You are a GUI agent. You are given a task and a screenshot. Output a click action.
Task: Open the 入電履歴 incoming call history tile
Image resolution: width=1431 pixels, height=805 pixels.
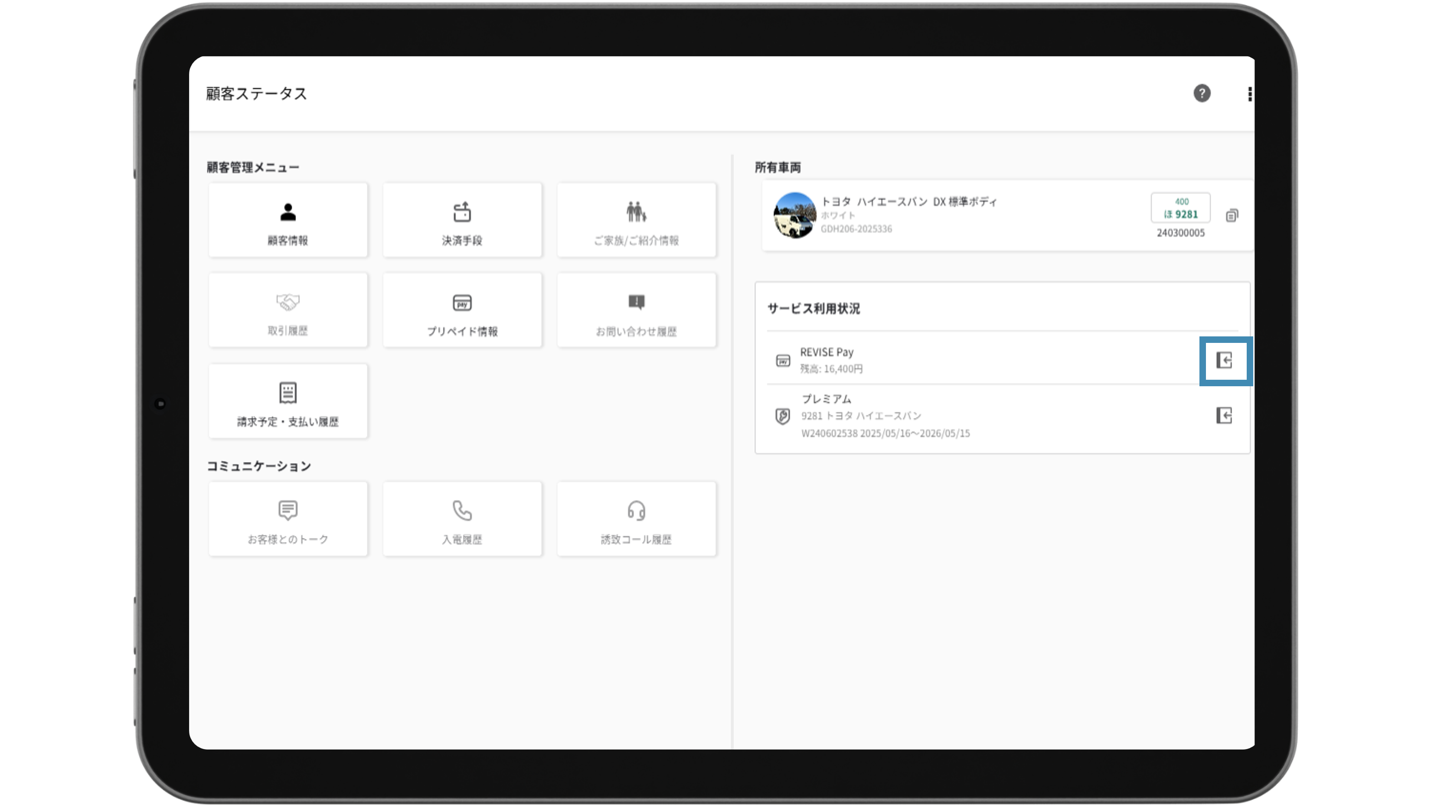tap(462, 519)
